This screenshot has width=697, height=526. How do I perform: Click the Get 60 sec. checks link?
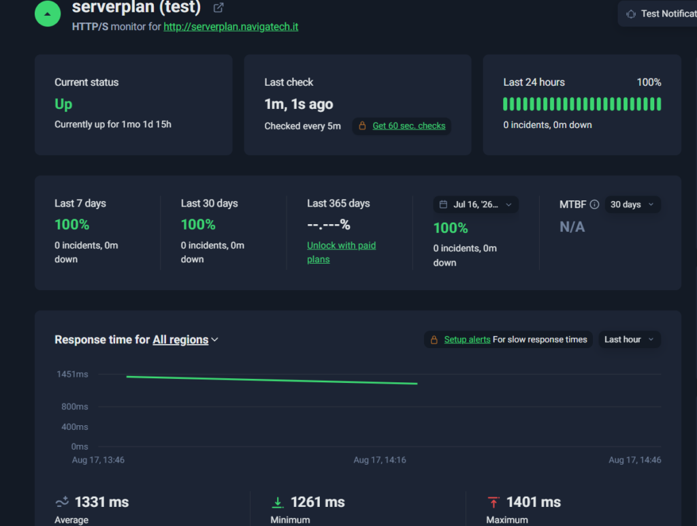(409, 126)
